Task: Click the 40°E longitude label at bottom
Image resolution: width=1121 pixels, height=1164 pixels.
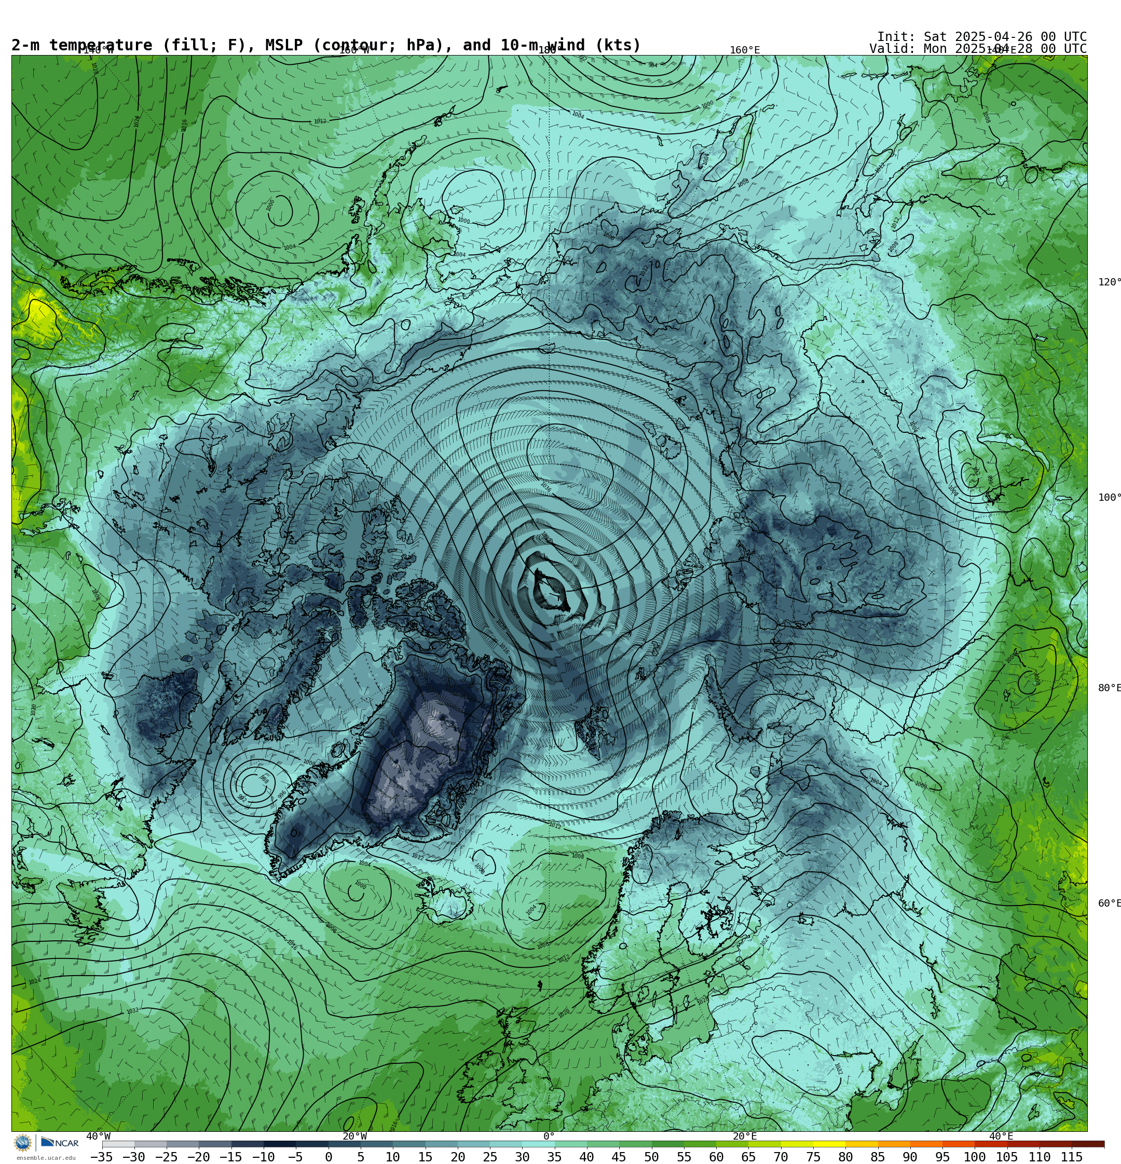Action: pyautogui.click(x=1002, y=1136)
